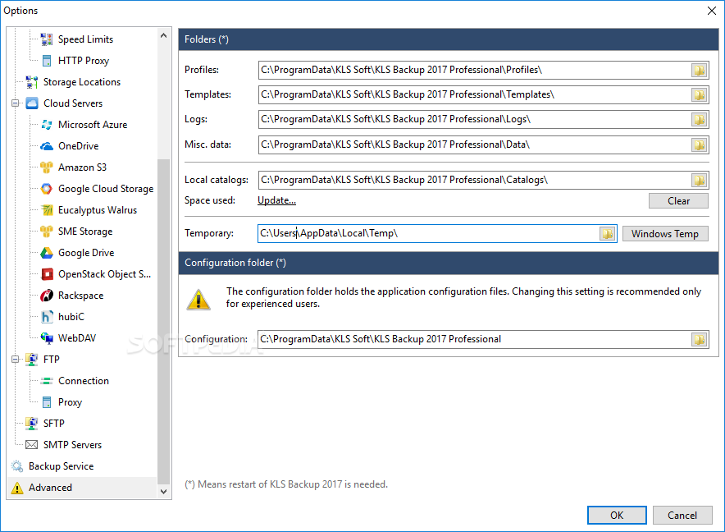The height and width of the screenshot is (532, 725).
Task: Open the Backup Service label
Action: click(61, 465)
